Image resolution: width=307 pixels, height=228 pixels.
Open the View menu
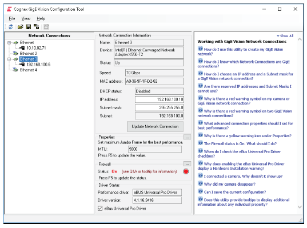[26, 19]
